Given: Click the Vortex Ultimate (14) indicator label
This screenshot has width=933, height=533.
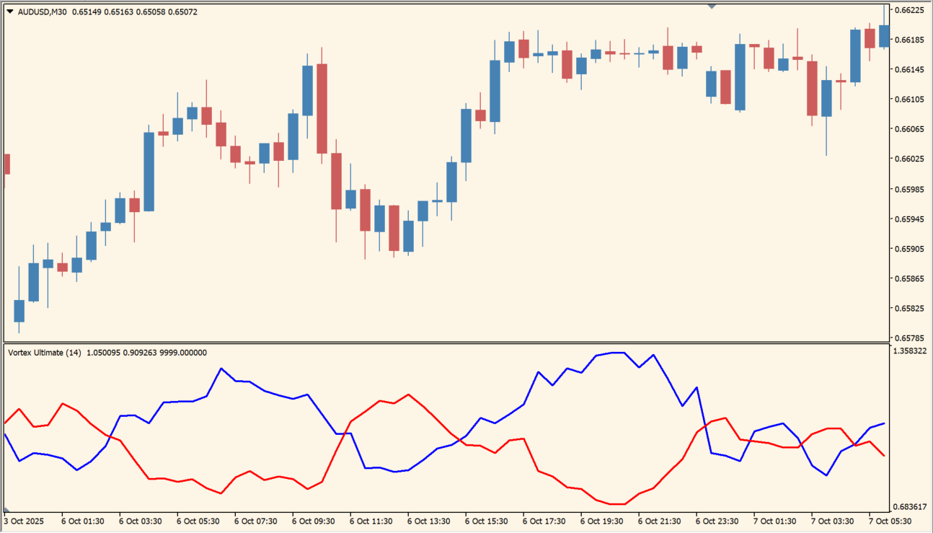Looking at the screenshot, I should pyautogui.click(x=44, y=353).
